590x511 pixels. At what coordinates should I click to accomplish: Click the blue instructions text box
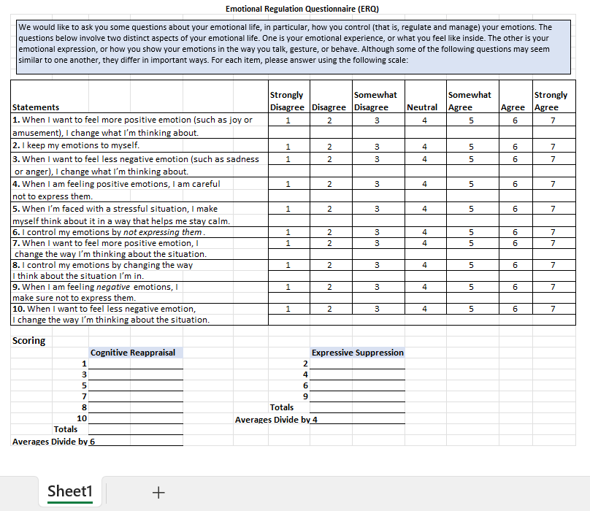tap(294, 47)
